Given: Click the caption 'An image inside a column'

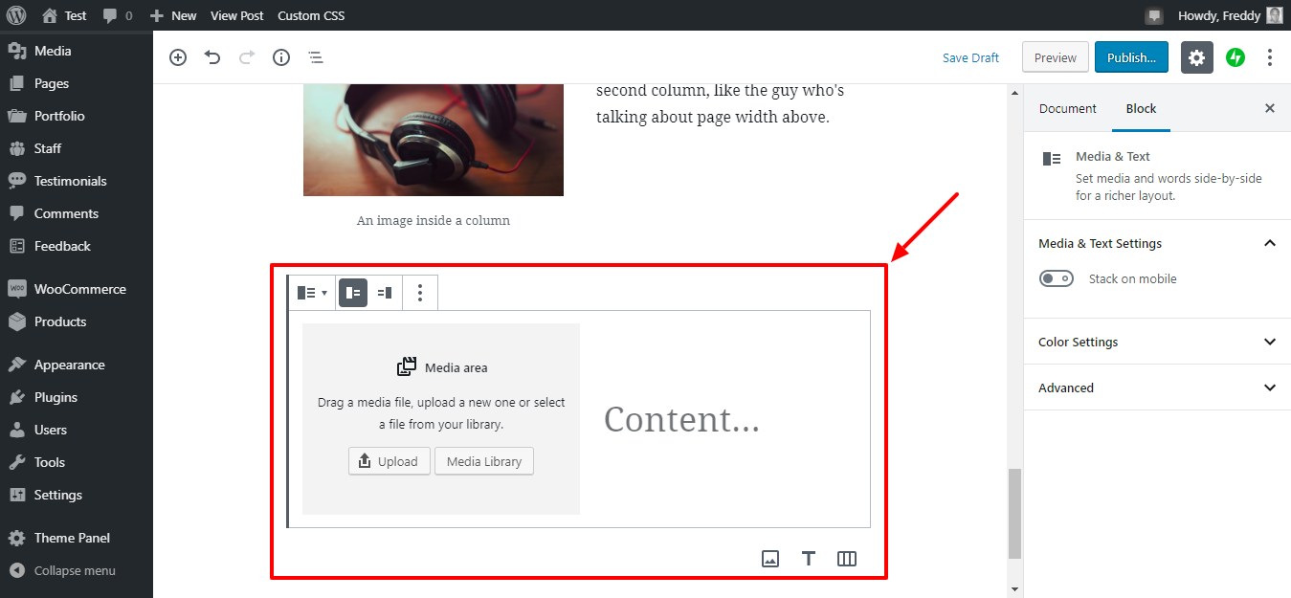Looking at the screenshot, I should pyautogui.click(x=434, y=220).
